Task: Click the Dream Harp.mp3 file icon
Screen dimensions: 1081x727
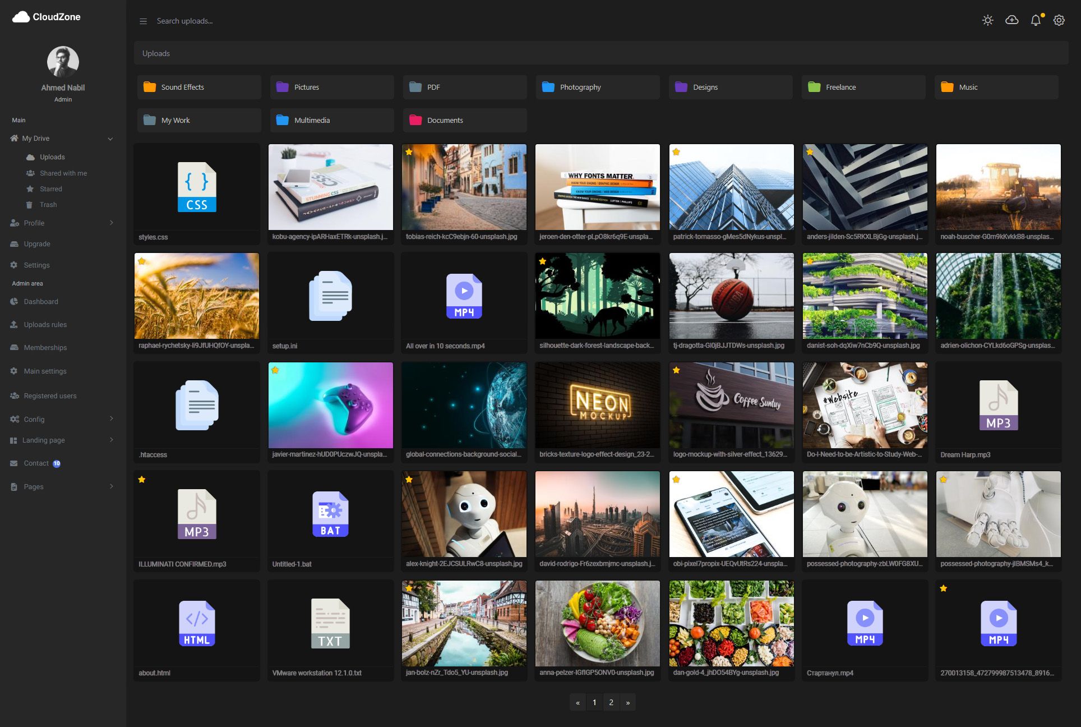Action: [x=998, y=406]
